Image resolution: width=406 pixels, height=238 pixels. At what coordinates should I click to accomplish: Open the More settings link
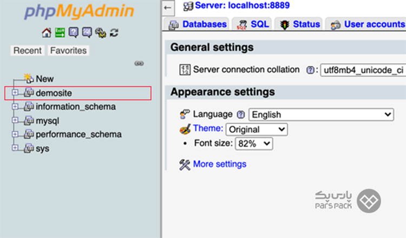(220, 164)
